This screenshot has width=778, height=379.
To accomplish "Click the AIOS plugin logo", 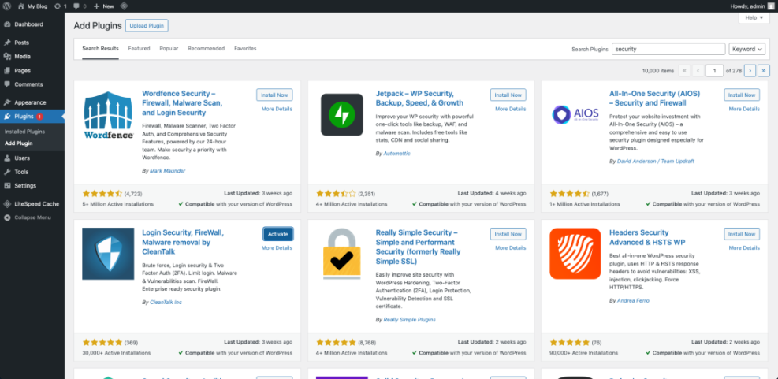I will click(575, 114).
